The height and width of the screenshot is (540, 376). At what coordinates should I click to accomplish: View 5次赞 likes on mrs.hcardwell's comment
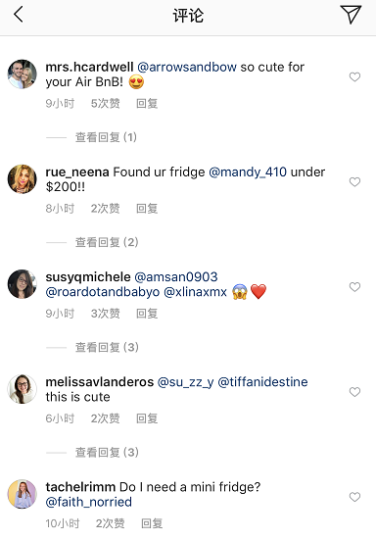[x=106, y=103]
